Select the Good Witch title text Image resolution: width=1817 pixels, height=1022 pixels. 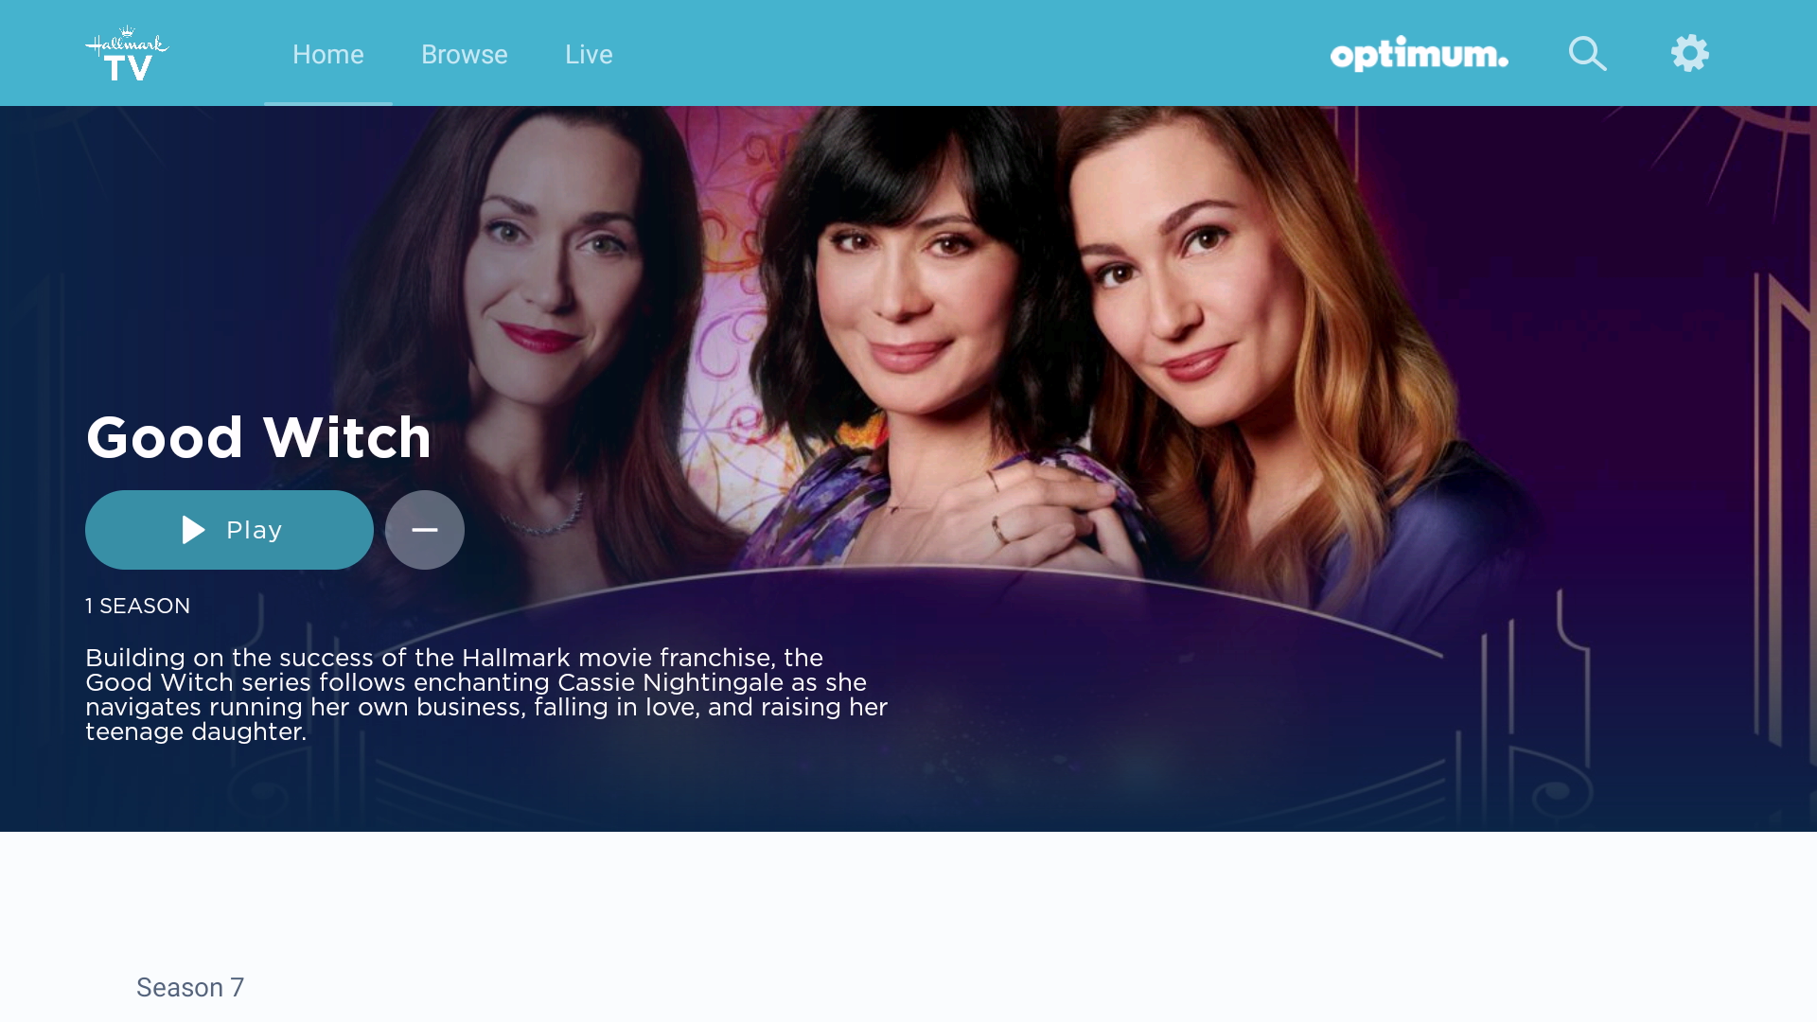[258, 438]
